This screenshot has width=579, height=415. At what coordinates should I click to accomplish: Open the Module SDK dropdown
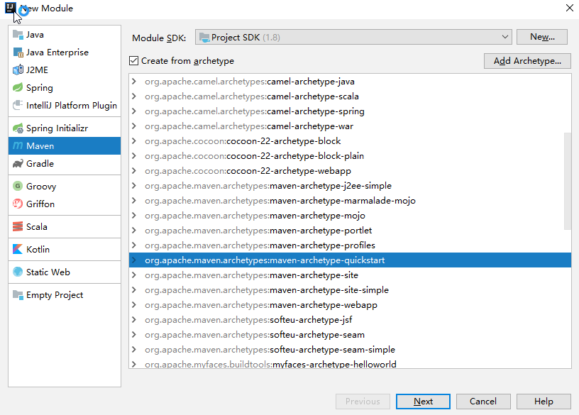(x=505, y=37)
